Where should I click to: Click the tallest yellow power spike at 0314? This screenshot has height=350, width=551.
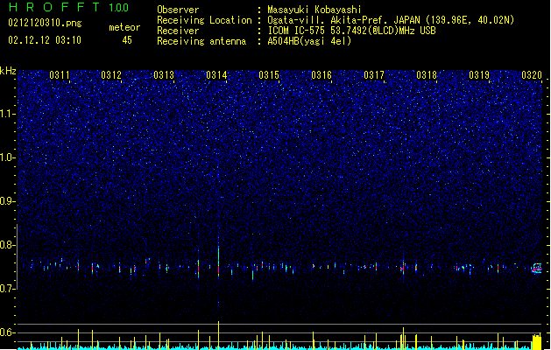tap(219, 335)
